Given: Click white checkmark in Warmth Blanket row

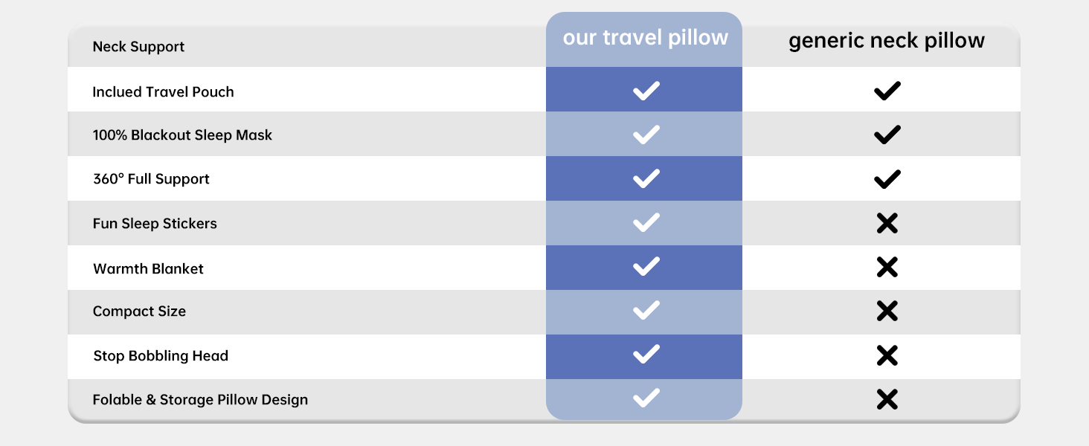Looking at the screenshot, I should click(x=646, y=266).
